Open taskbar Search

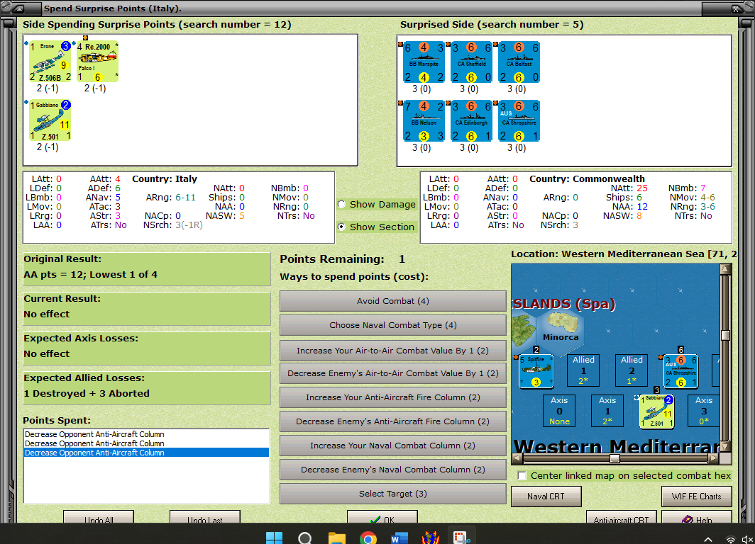tap(305, 538)
